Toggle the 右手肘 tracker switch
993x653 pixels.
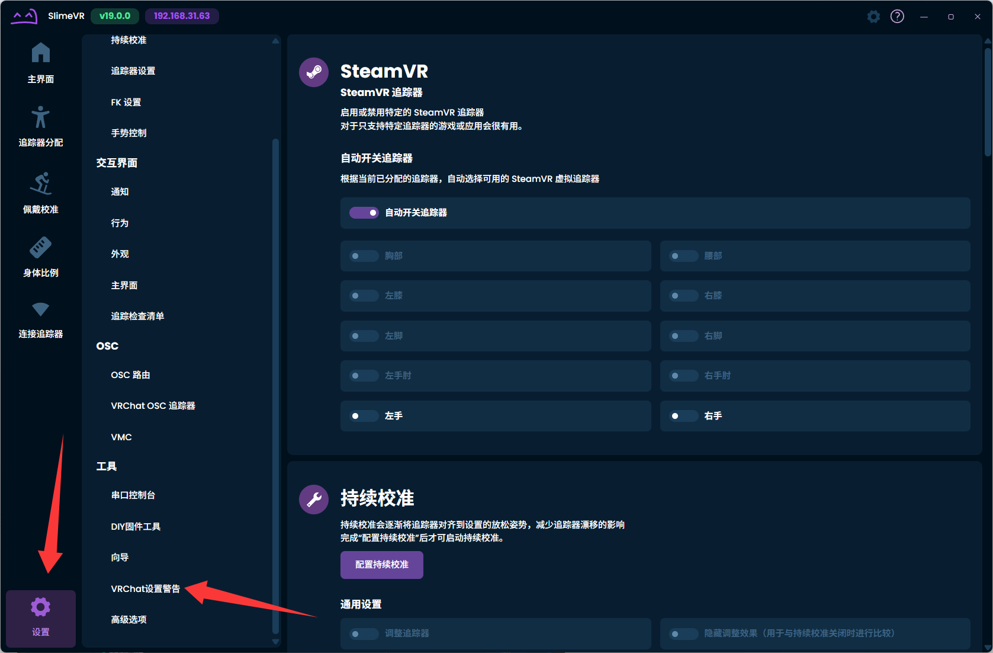[x=684, y=376]
